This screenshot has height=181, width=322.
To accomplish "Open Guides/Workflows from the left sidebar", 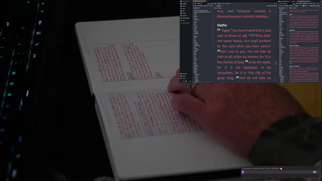I will 186,18.
